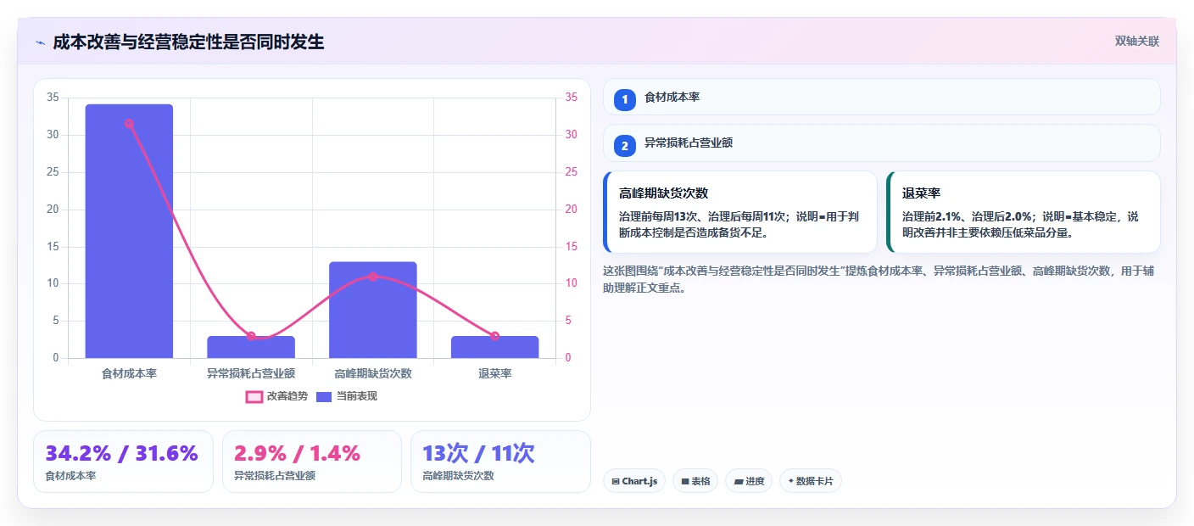The width and height of the screenshot is (1194, 526).
Task: Click the icon inside the 进度 tag
Action: [739, 481]
